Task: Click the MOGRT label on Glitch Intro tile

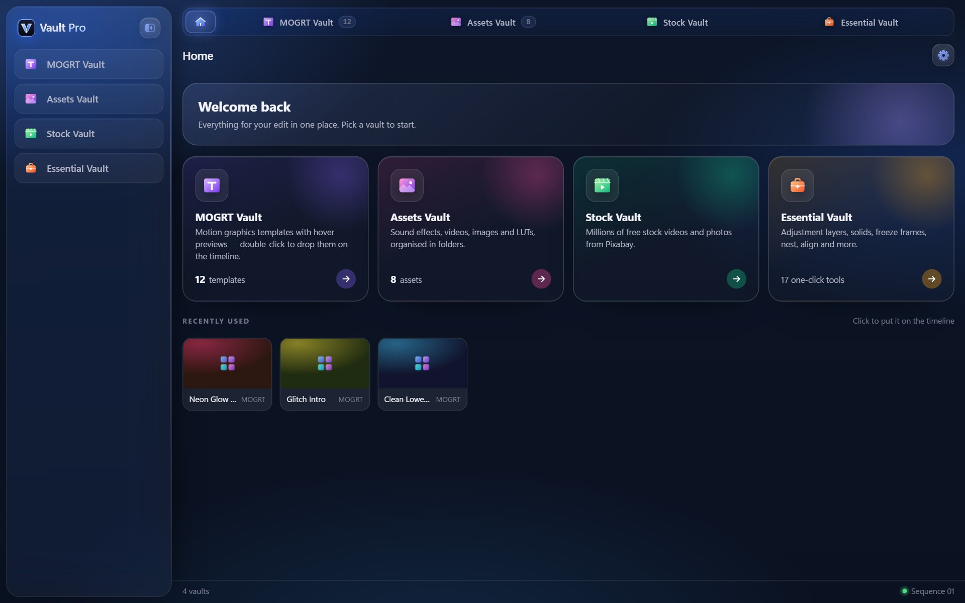Action: [350, 399]
